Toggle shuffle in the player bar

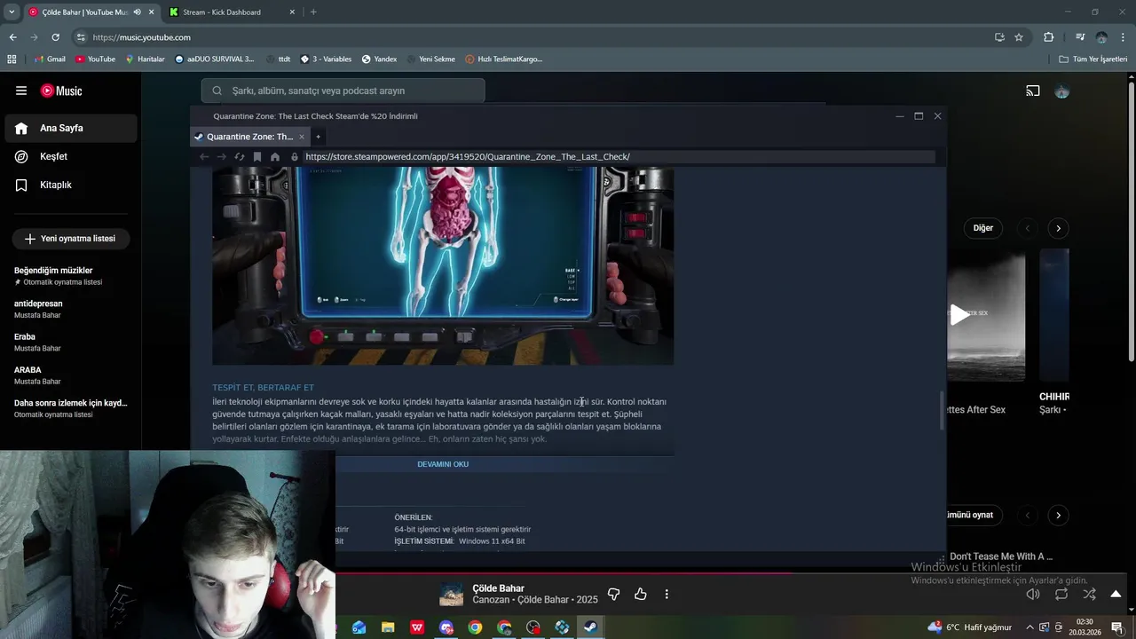[1090, 594]
